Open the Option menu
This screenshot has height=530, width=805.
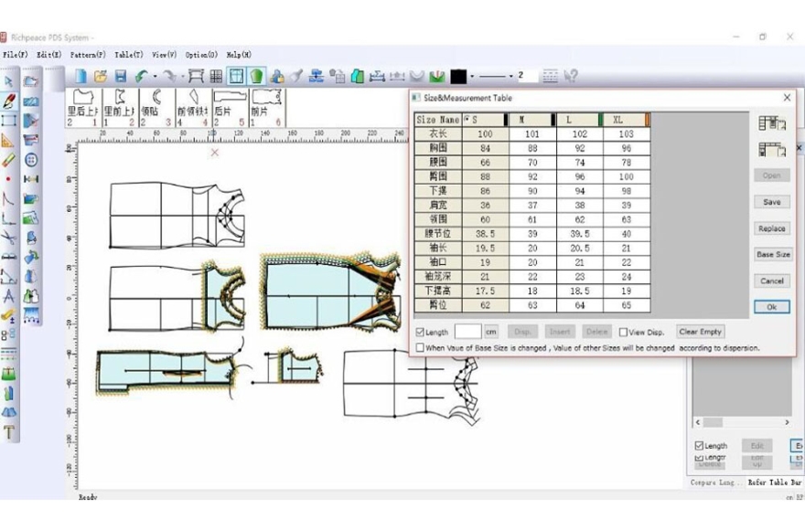[x=201, y=55]
